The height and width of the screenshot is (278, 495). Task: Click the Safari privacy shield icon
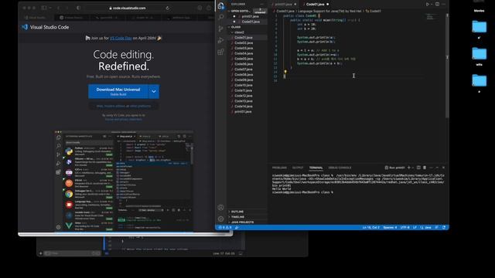click(x=78, y=8)
